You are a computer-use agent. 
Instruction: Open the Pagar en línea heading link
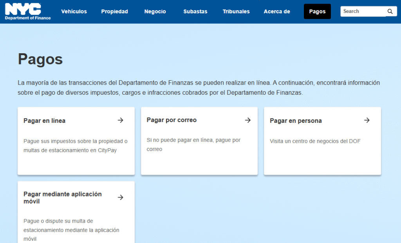[x=44, y=121]
